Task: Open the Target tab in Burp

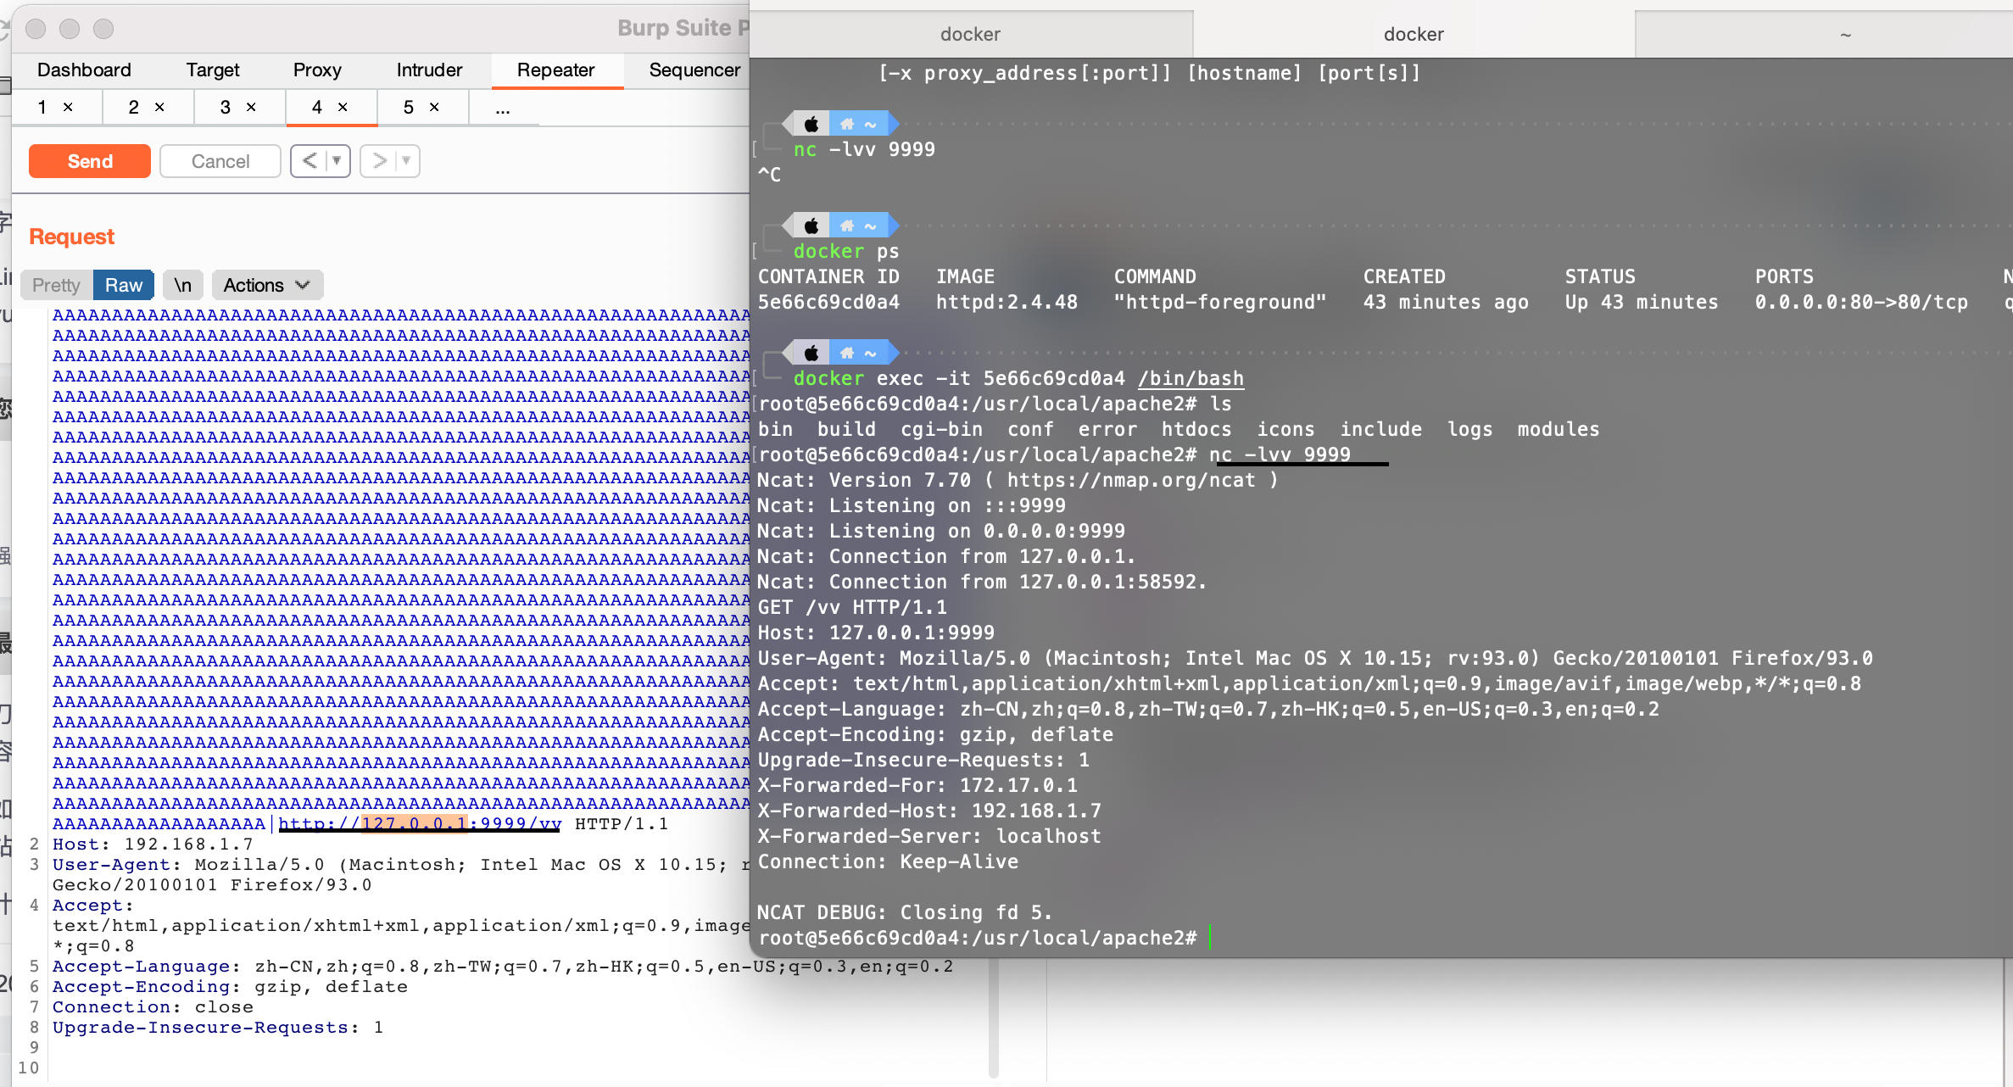Action: point(213,70)
